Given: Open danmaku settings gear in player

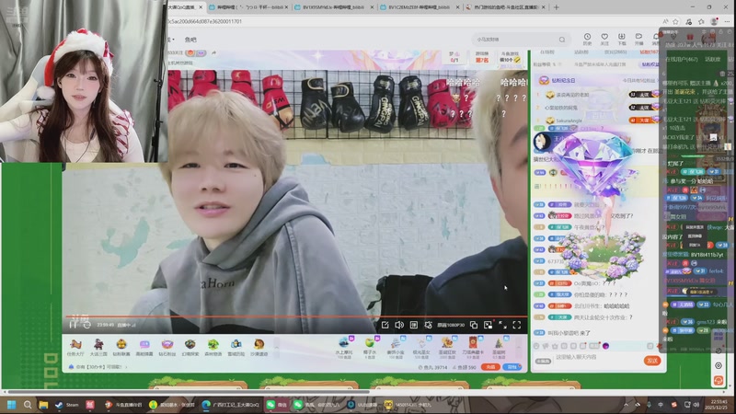Looking at the screenshot, I should pyautogui.click(x=428, y=325).
